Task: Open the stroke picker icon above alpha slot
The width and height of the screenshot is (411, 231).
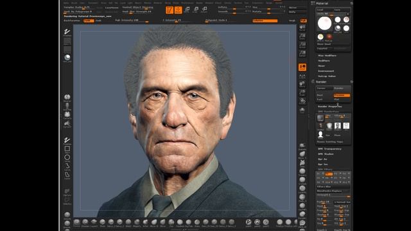Action: tap(67, 32)
